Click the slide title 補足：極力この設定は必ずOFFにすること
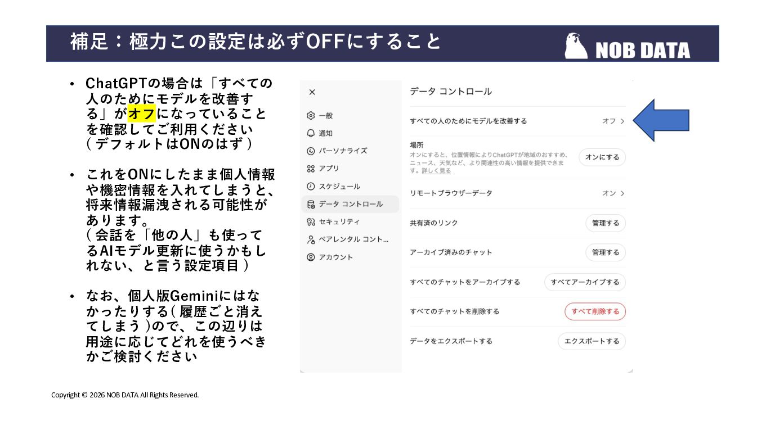This screenshot has width=766, height=430. coord(256,42)
